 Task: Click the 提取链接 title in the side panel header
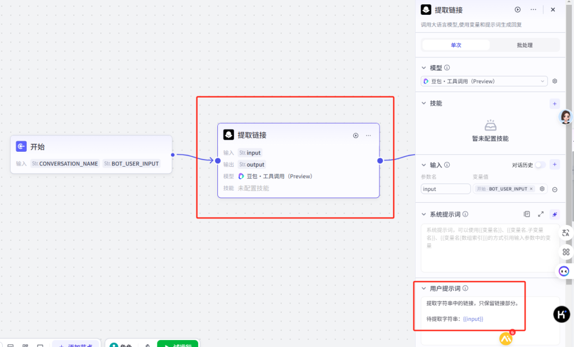point(449,10)
